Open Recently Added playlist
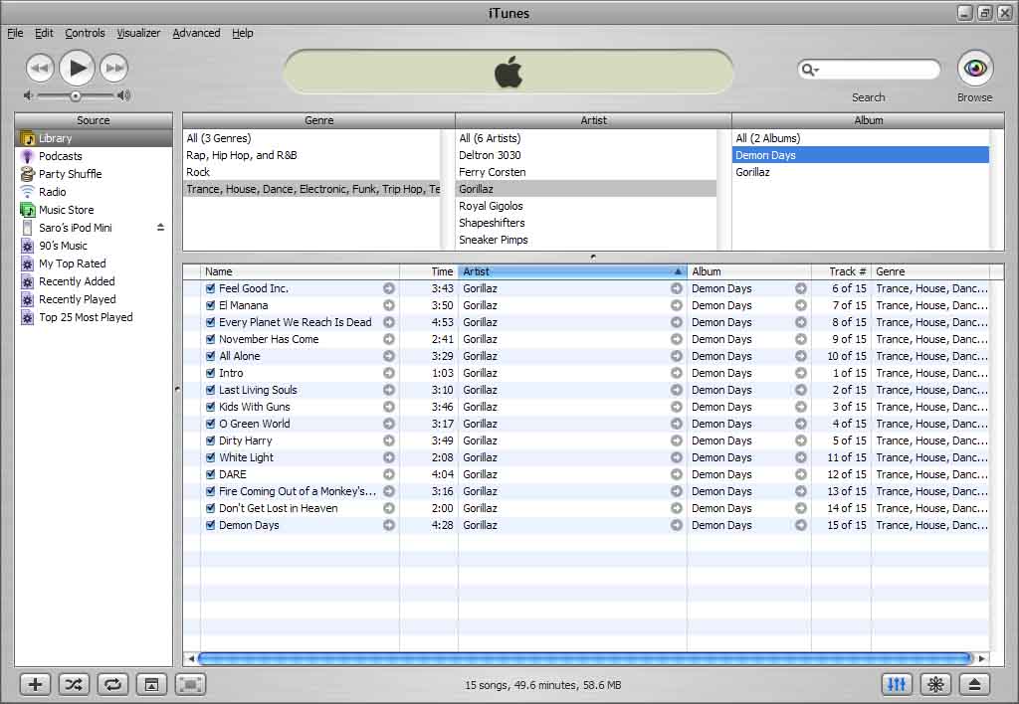 [77, 281]
